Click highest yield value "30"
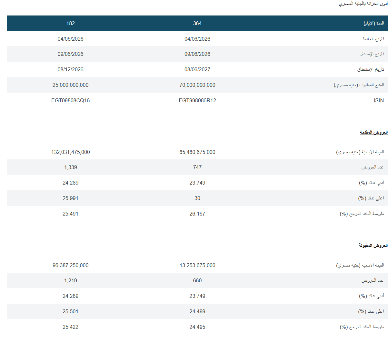388x343 pixels. click(x=197, y=198)
